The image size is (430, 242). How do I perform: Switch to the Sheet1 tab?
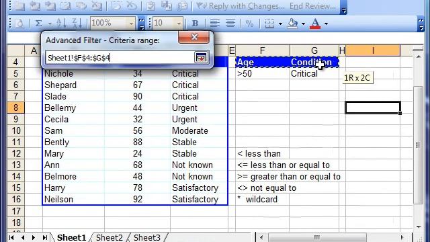pos(71,237)
